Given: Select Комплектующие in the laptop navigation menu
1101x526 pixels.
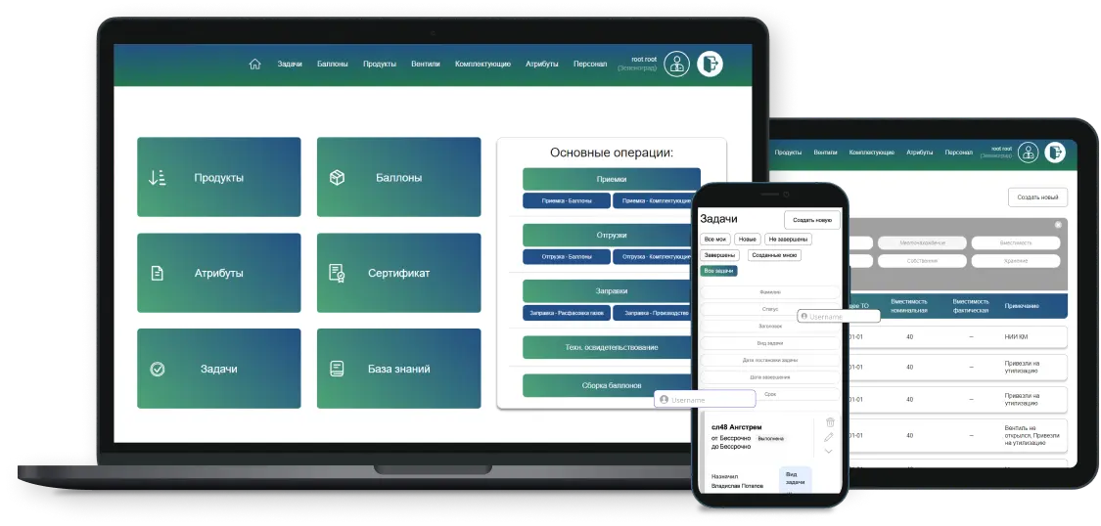Looking at the screenshot, I should coord(482,65).
